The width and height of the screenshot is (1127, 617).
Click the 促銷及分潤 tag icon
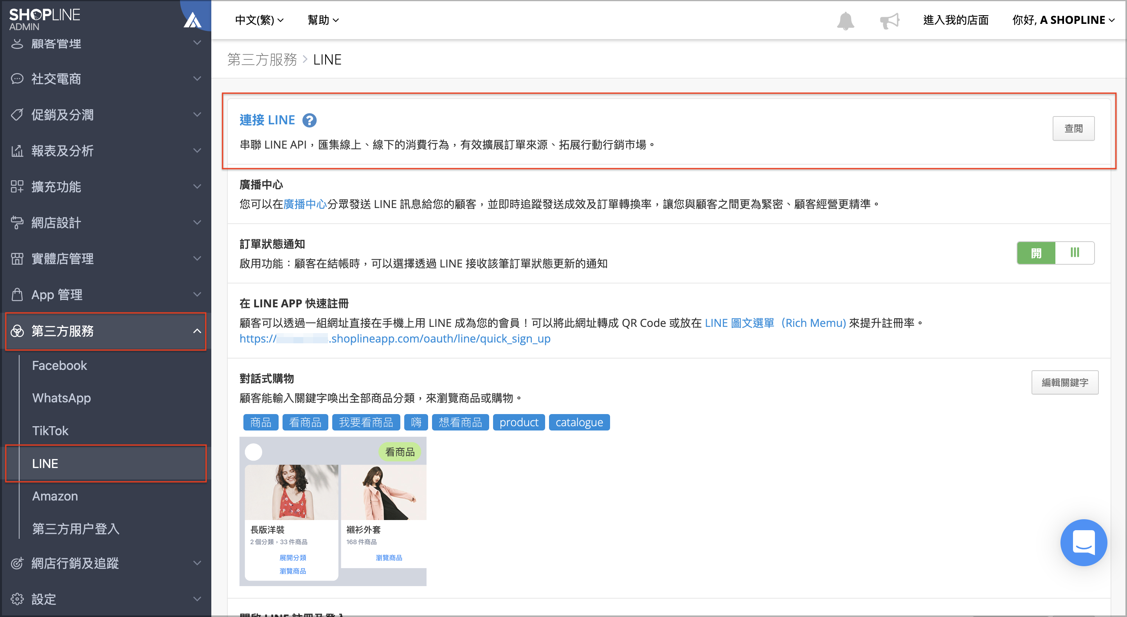click(x=17, y=115)
